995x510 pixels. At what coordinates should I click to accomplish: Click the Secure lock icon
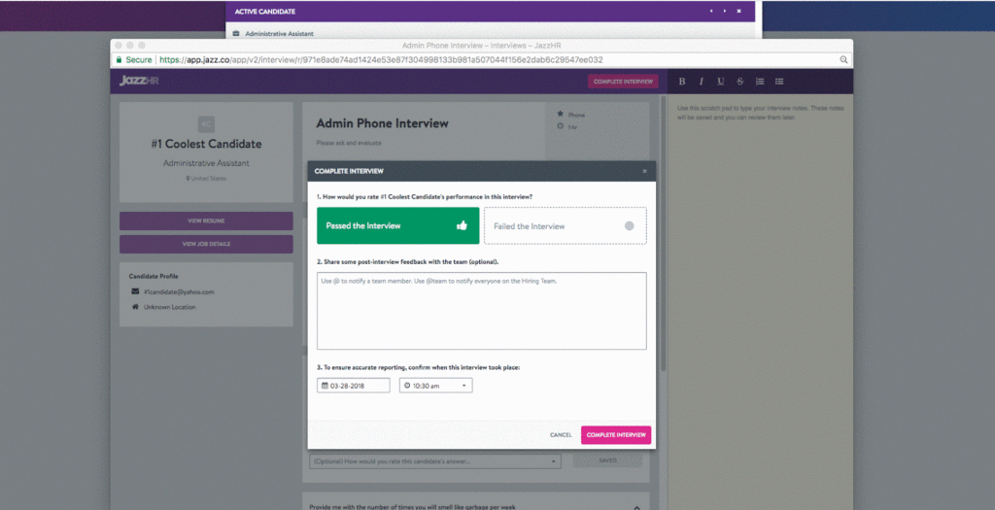click(119, 59)
